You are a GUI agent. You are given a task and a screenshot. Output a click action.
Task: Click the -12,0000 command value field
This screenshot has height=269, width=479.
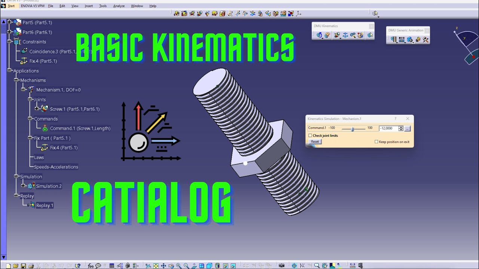tap(388, 129)
